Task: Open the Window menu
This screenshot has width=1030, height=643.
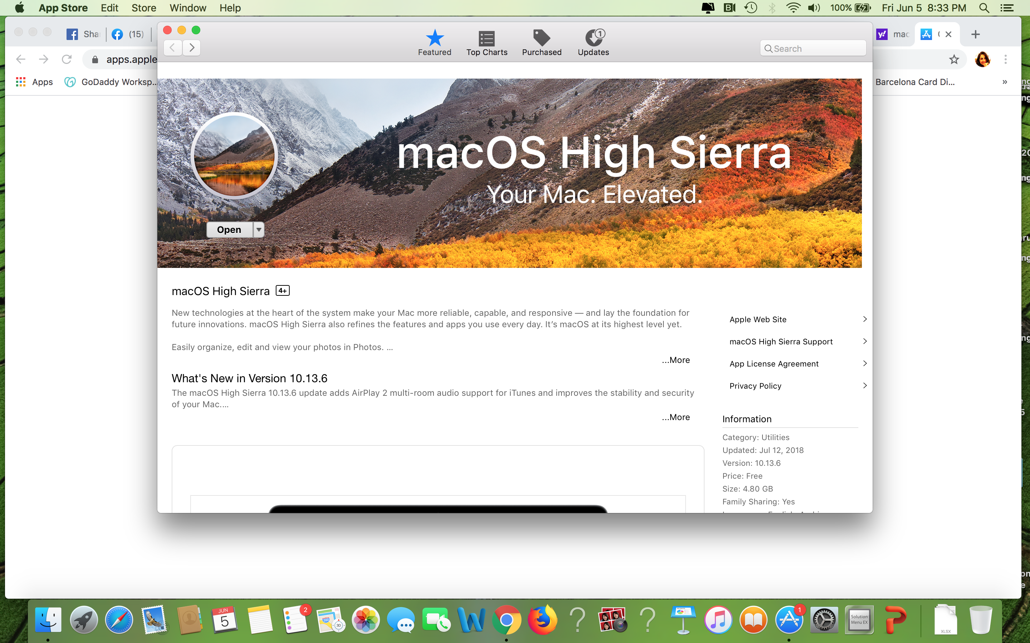Action: click(188, 8)
